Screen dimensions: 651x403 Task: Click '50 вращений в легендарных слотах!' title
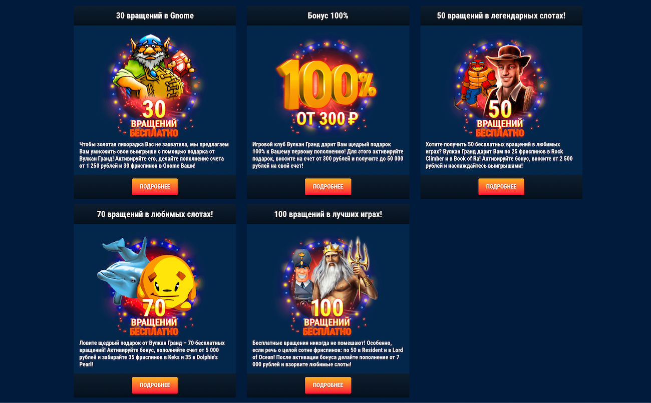tap(501, 16)
